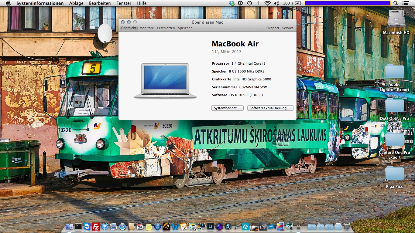Click the Softwareaktualisierung … button
This screenshot has height=233, width=415.
click(270, 108)
